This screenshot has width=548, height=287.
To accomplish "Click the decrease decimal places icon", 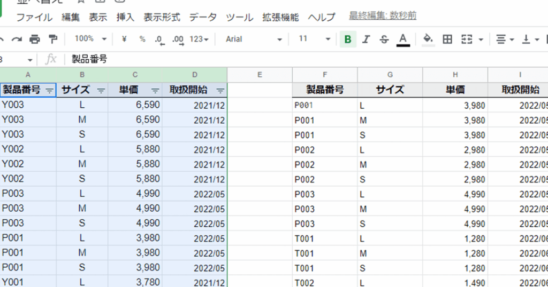I will 159,39.
